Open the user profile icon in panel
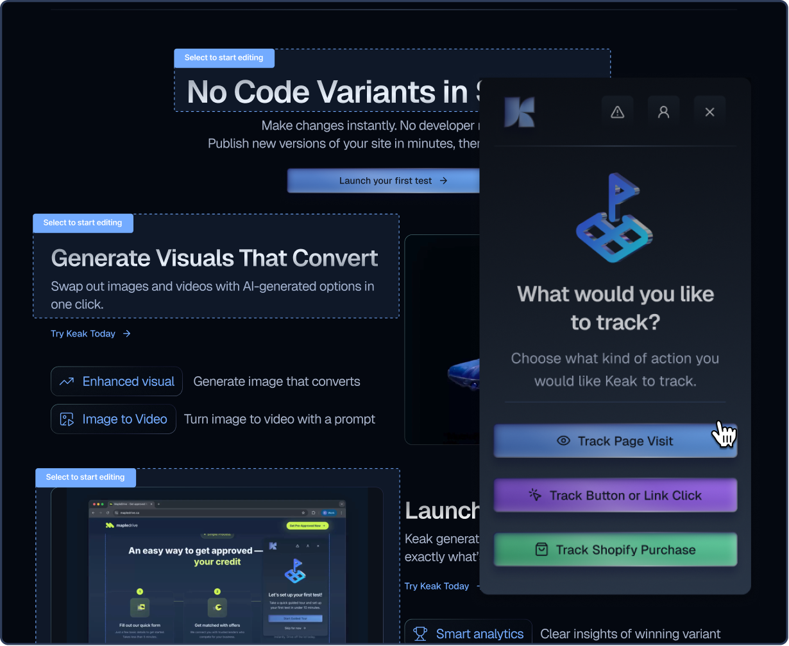This screenshot has height=646, width=789. pyautogui.click(x=663, y=112)
